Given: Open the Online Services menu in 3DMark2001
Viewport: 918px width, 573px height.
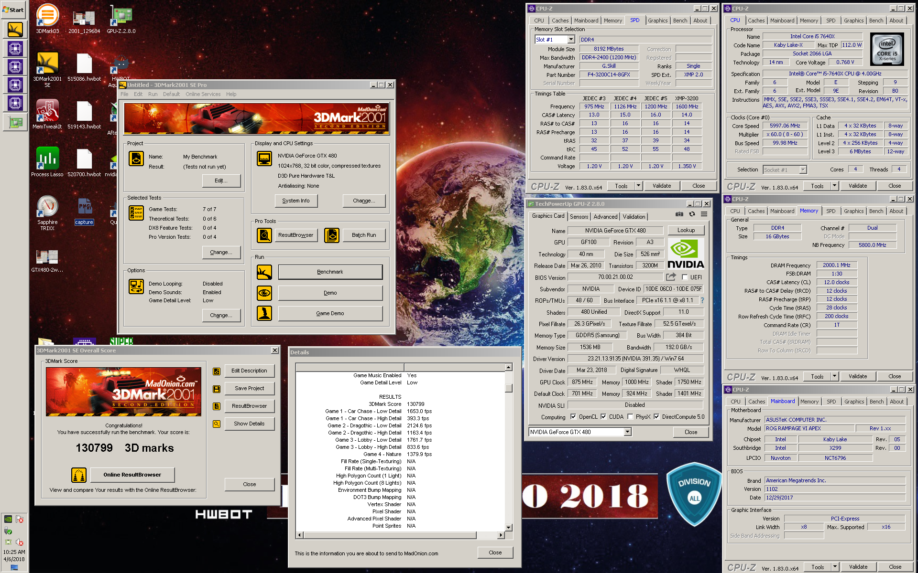Looking at the screenshot, I should pyautogui.click(x=203, y=94).
